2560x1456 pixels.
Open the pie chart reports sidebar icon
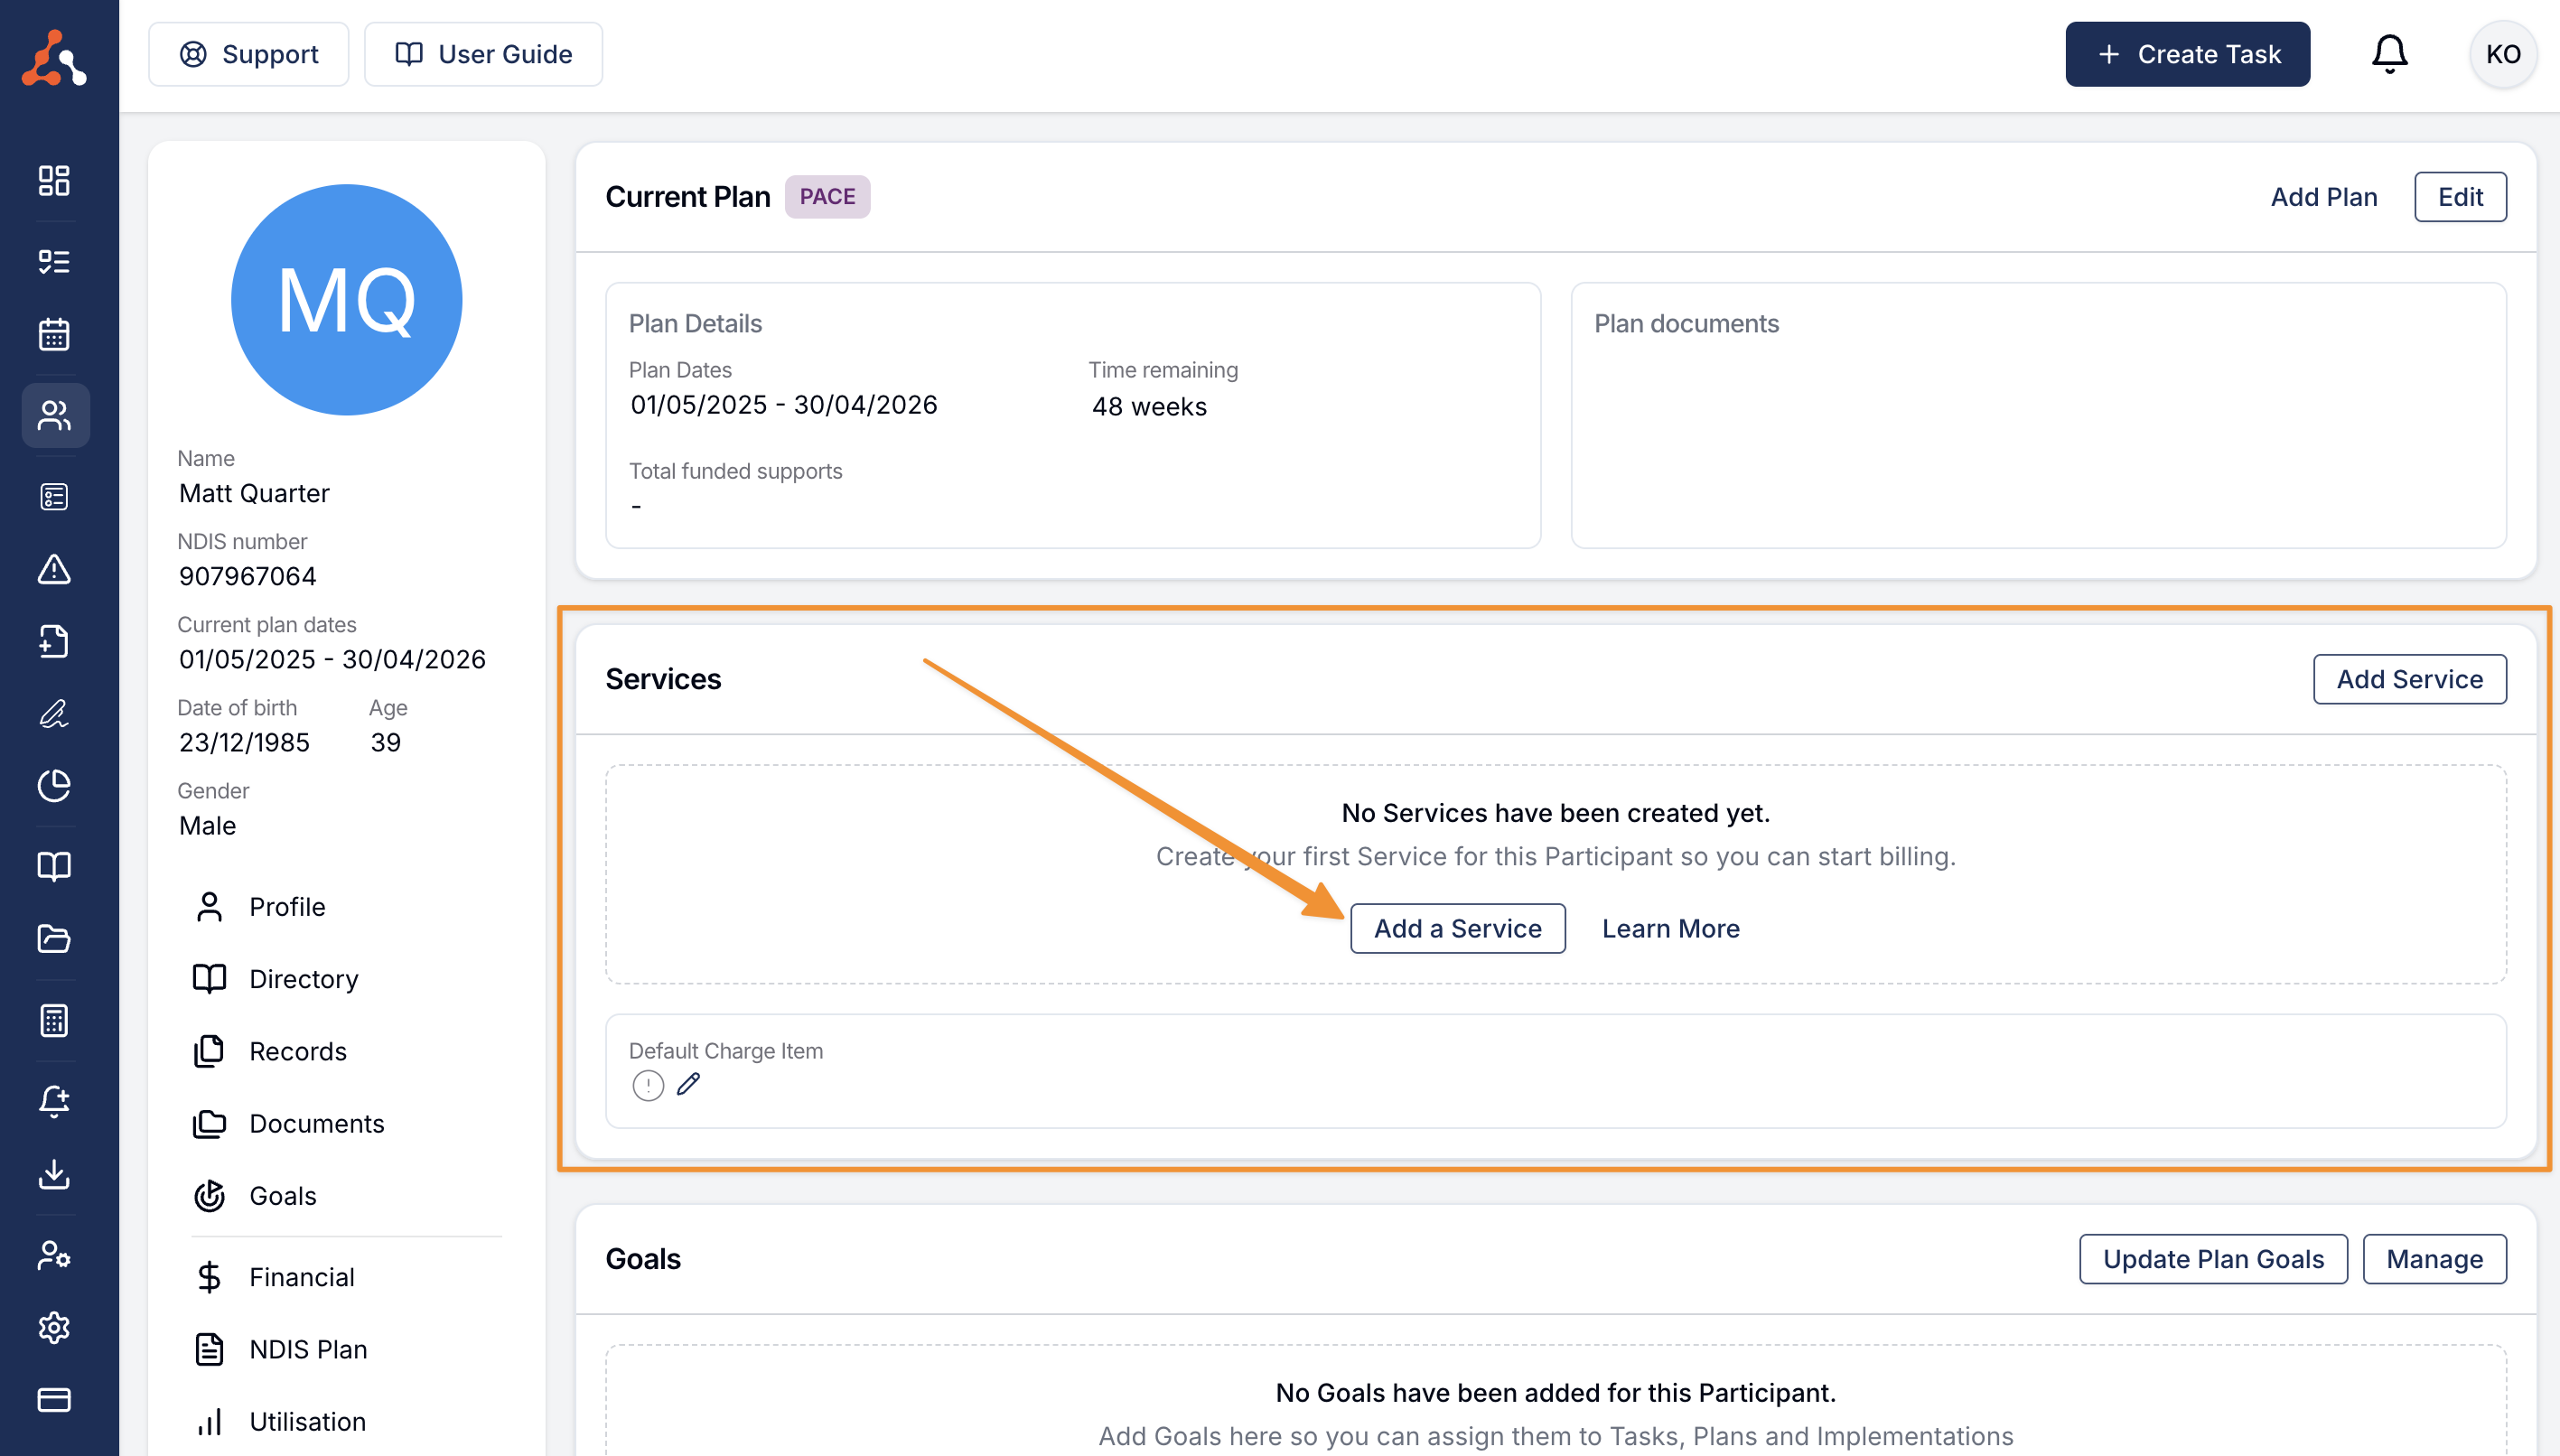[54, 785]
